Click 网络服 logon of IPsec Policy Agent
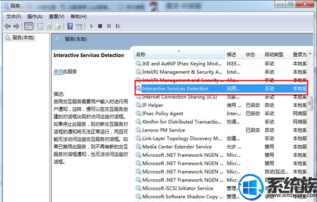Viewport: 317px width, 202px height. (x=300, y=113)
